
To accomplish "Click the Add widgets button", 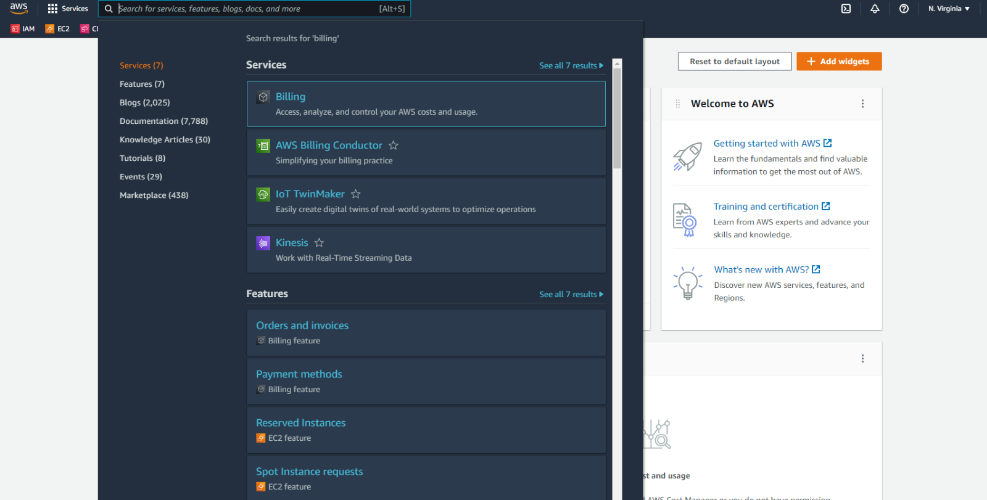I will 838,61.
